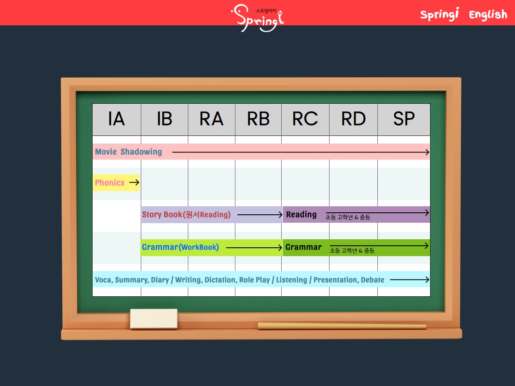Click the Springi logo in the header
The height and width of the screenshot is (386, 515).
(258, 17)
